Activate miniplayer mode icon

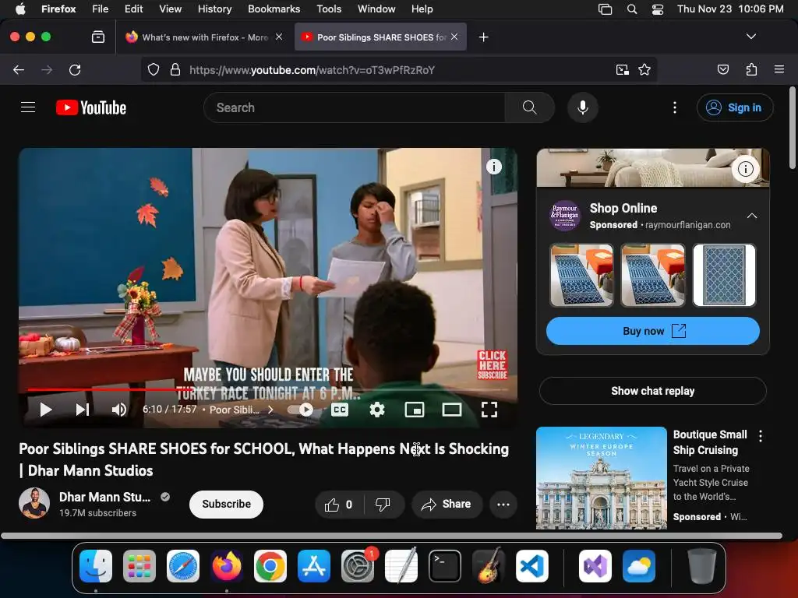pyautogui.click(x=415, y=410)
